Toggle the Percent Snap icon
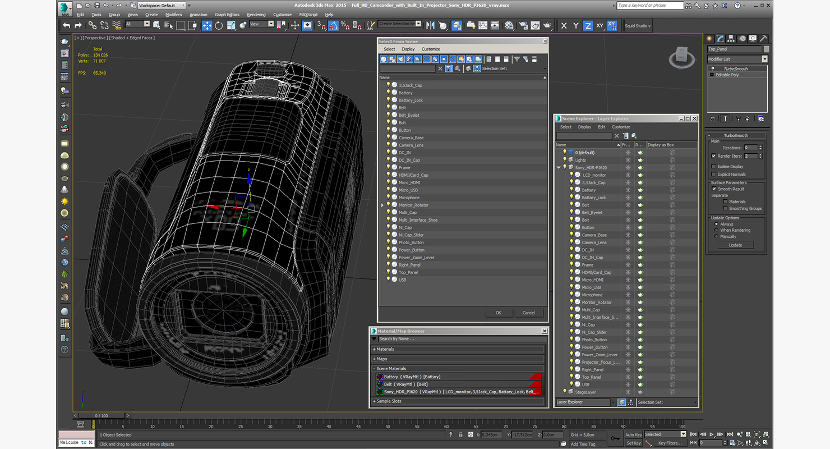The image size is (830, 449). click(345, 25)
